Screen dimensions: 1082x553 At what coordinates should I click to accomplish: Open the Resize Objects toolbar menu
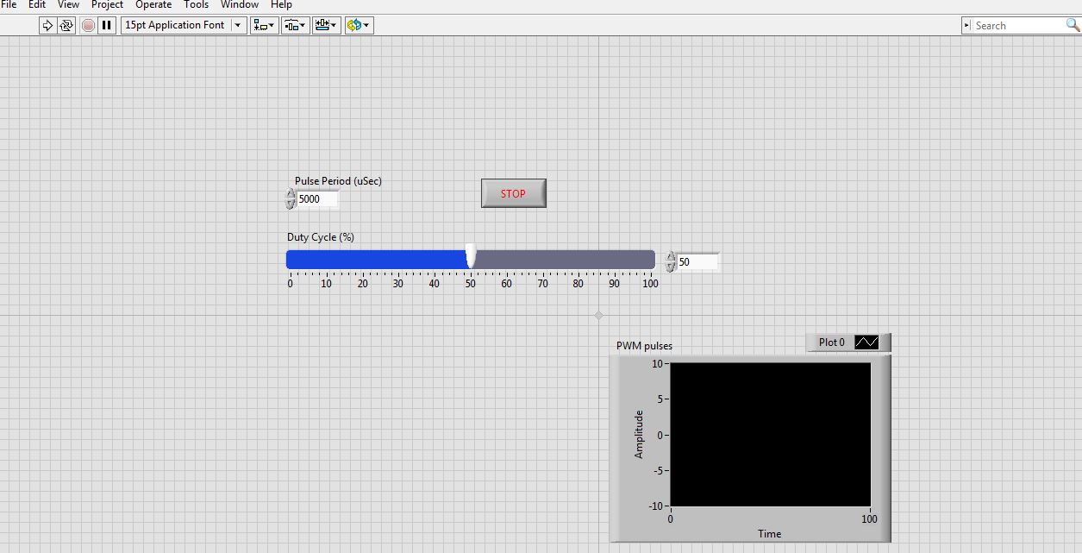point(326,25)
